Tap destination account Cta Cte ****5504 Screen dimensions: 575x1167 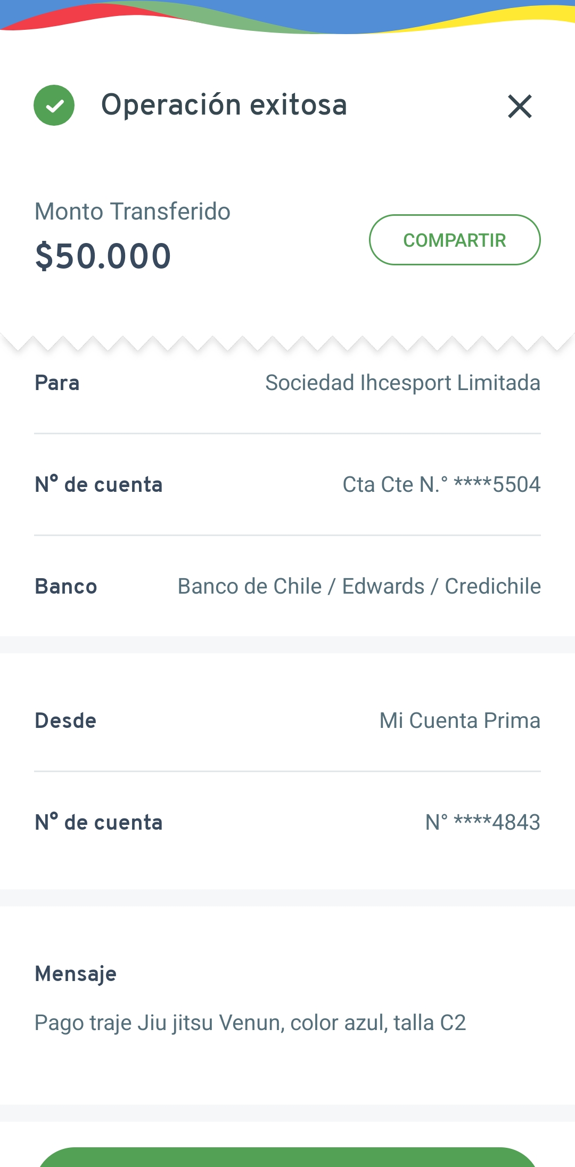click(x=441, y=485)
